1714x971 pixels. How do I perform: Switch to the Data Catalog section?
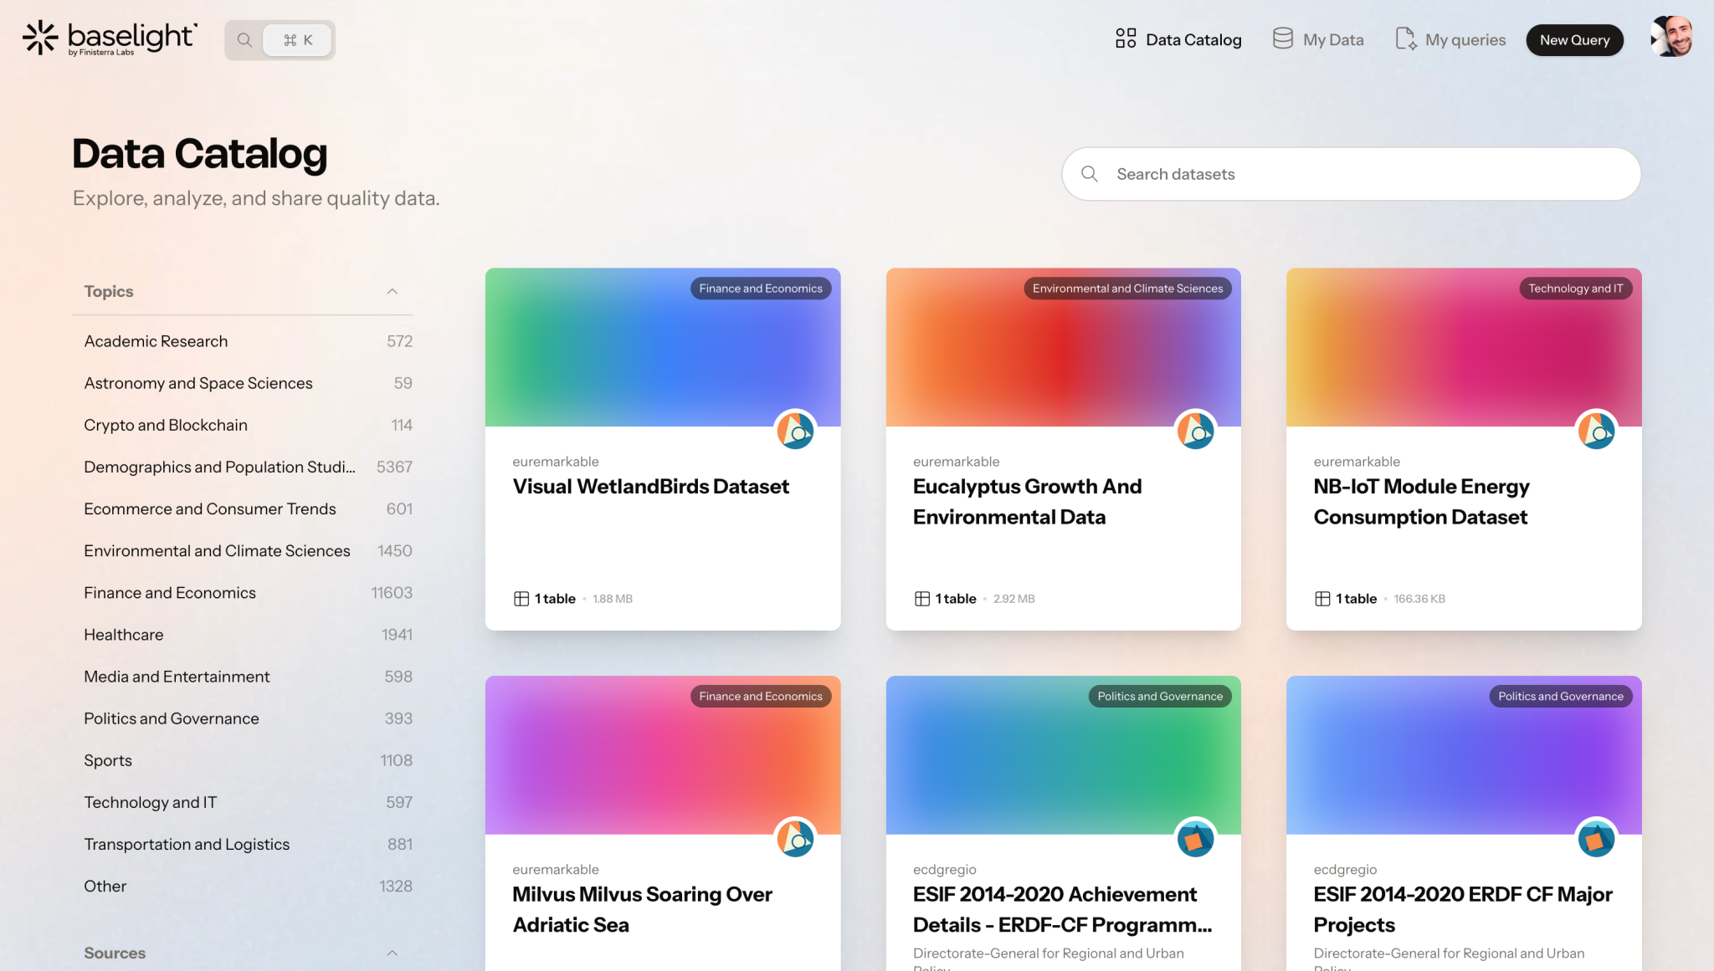click(x=1194, y=38)
